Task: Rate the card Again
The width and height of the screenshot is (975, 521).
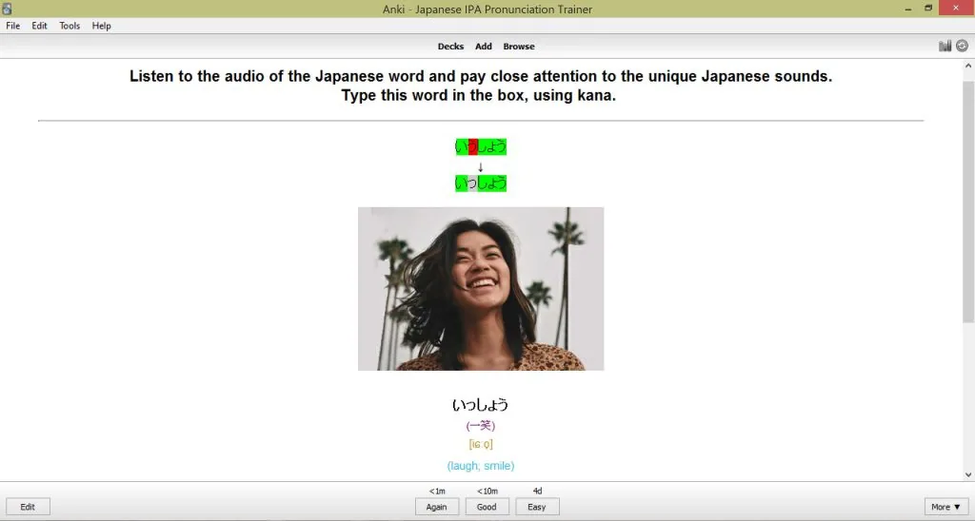Action: [436, 507]
